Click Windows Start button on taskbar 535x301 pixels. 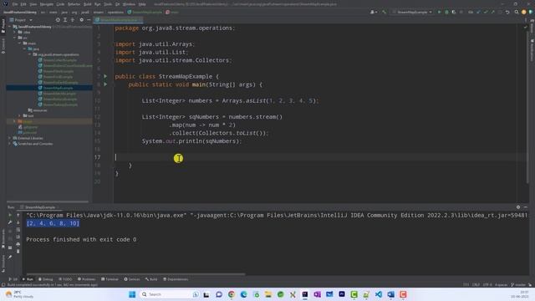(x=132, y=294)
